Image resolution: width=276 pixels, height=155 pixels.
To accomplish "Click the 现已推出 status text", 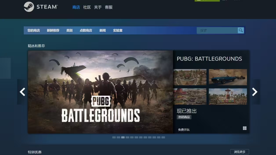I will [187, 111].
